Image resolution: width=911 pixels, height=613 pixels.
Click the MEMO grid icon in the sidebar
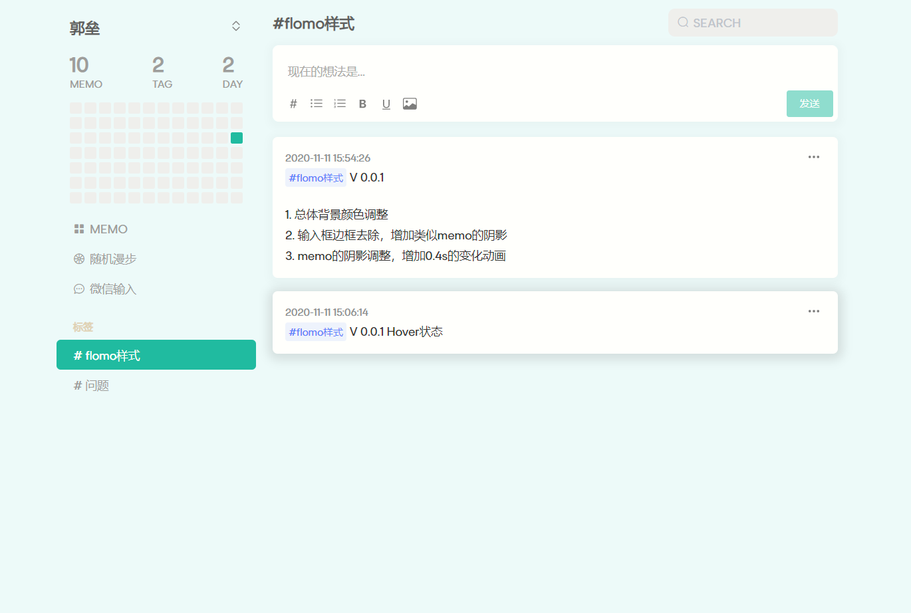pos(78,229)
